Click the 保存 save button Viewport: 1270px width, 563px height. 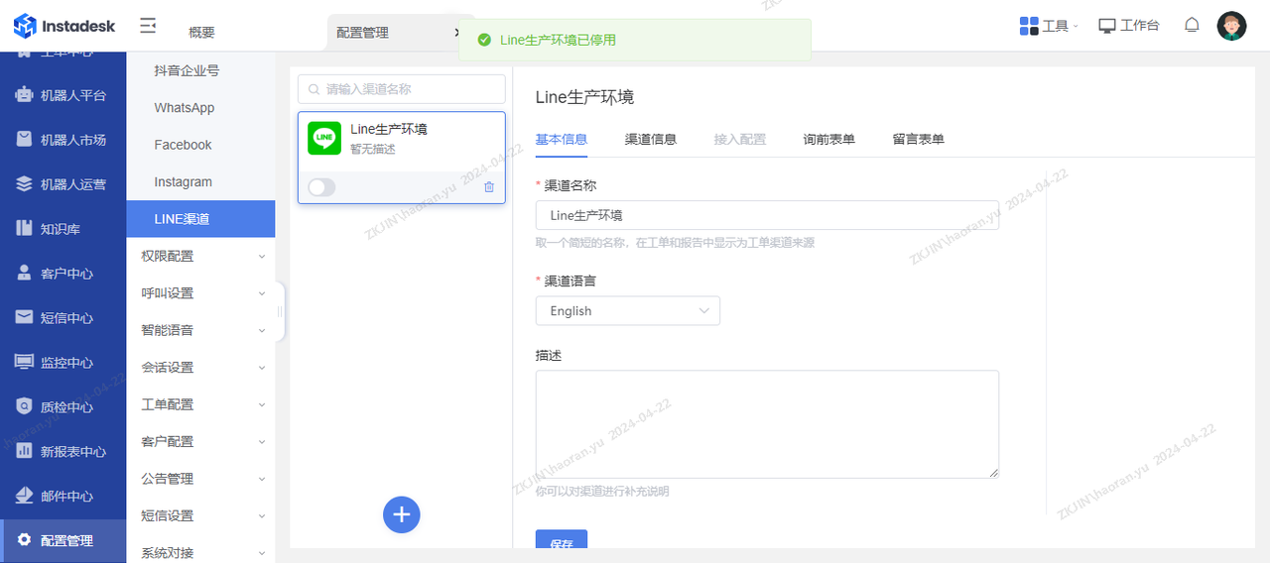(x=562, y=544)
